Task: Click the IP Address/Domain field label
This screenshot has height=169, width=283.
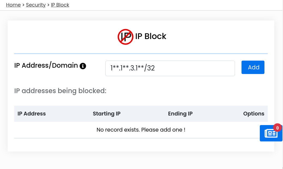Action: coord(46,65)
